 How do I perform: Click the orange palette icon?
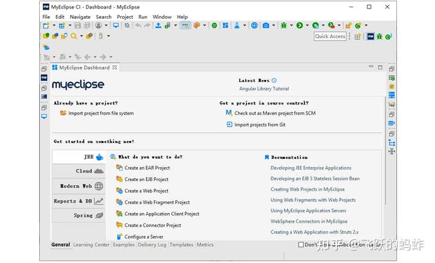(x=197, y=25)
